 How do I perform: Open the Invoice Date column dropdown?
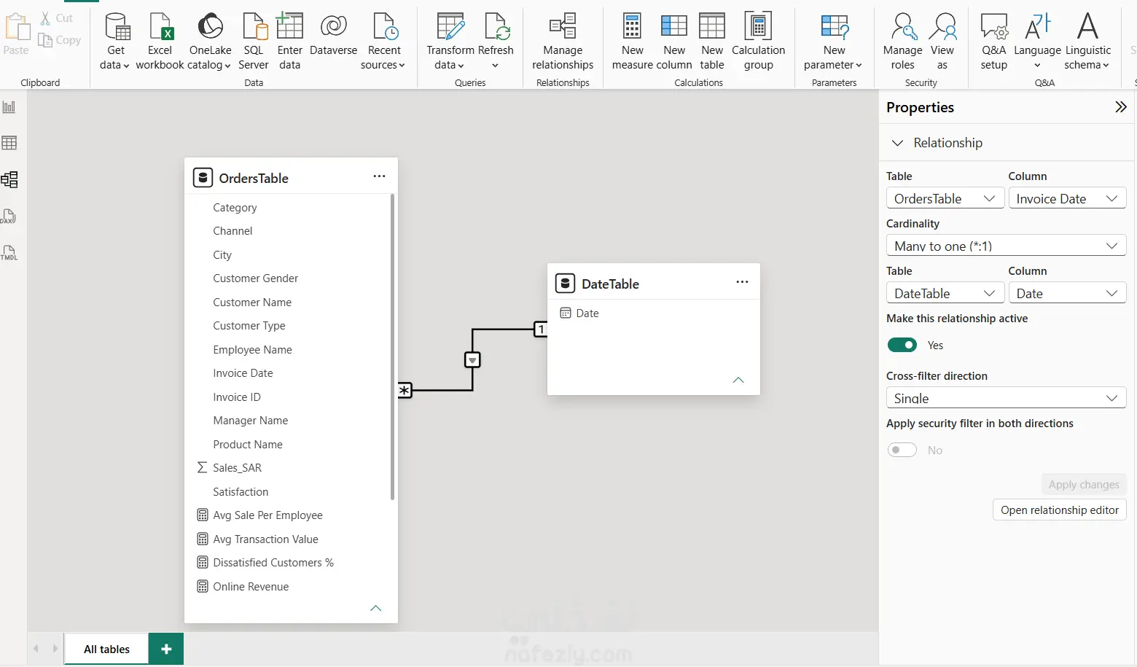point(1067,198)
